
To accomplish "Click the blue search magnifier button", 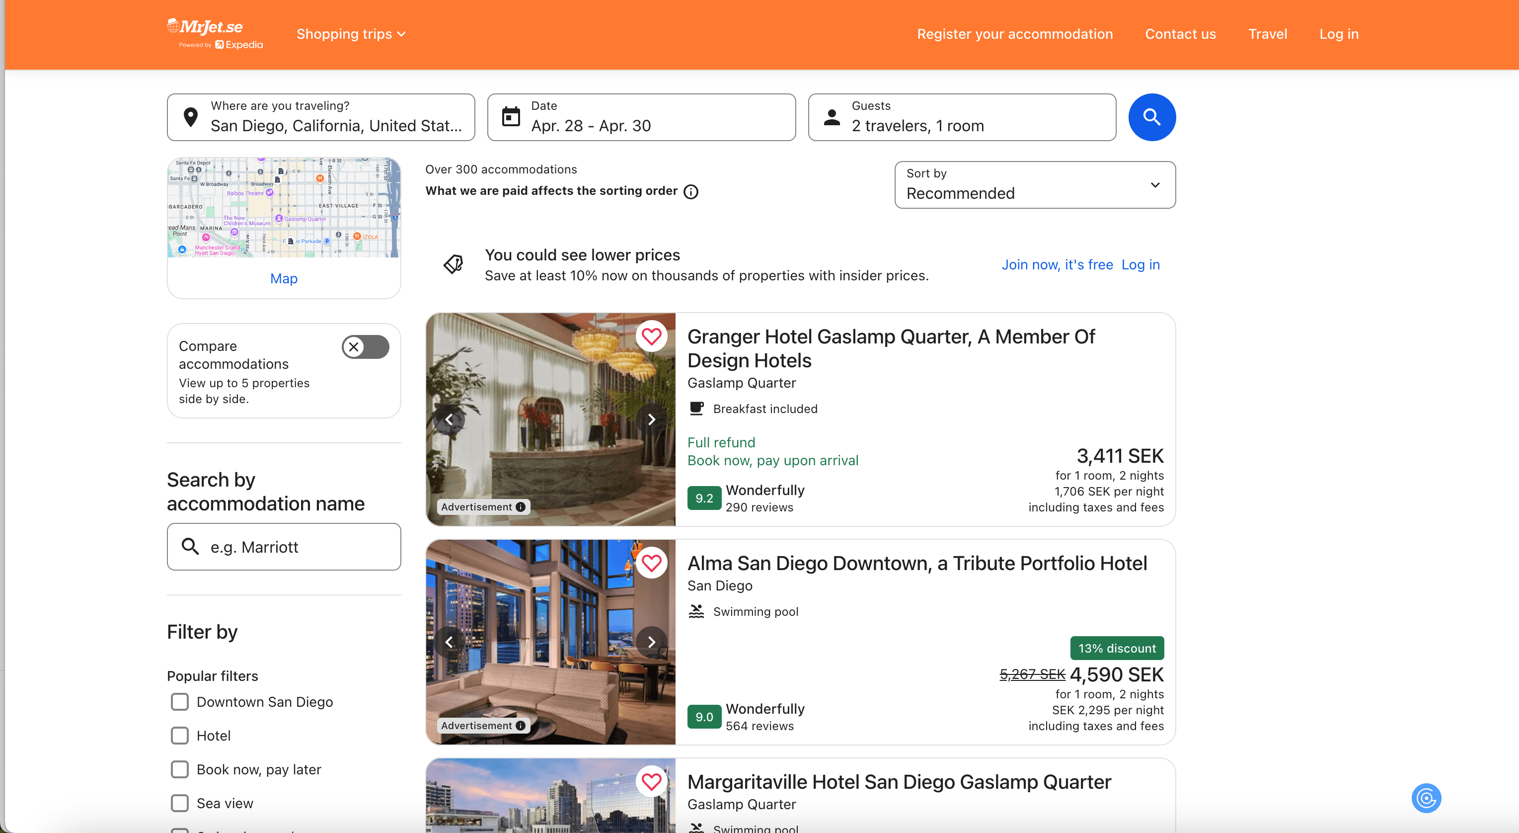I will point(1151,117).
